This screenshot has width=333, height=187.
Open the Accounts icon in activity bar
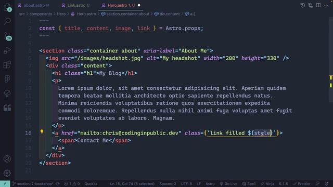tap(7, 159)
